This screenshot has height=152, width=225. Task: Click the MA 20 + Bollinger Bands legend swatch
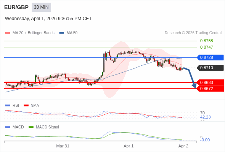(8, 33)
